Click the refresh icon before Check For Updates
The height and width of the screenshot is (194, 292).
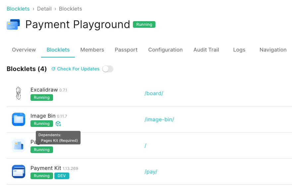pos(53,69)
